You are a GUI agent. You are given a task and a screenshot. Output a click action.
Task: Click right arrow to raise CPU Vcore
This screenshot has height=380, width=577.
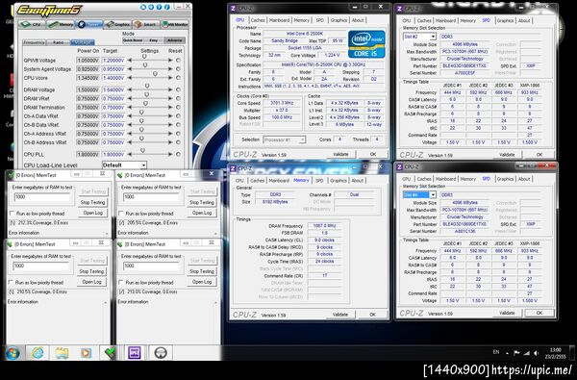[x=170, y=78]
